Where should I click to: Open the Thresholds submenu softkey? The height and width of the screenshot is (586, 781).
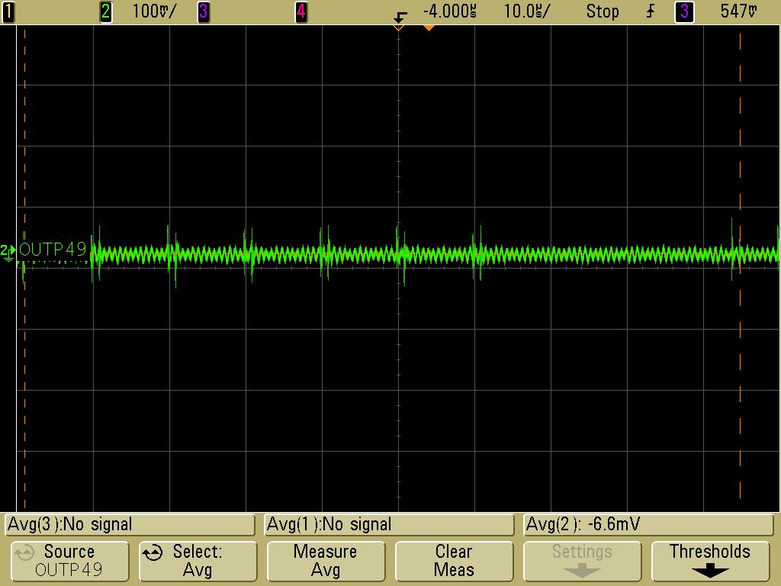click(710, 561)
